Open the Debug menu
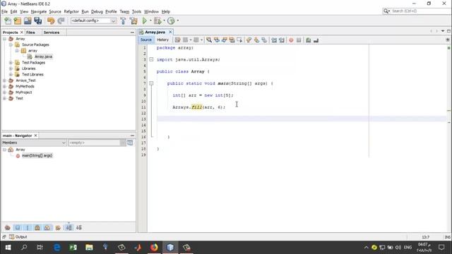 [x=97, y=11]
